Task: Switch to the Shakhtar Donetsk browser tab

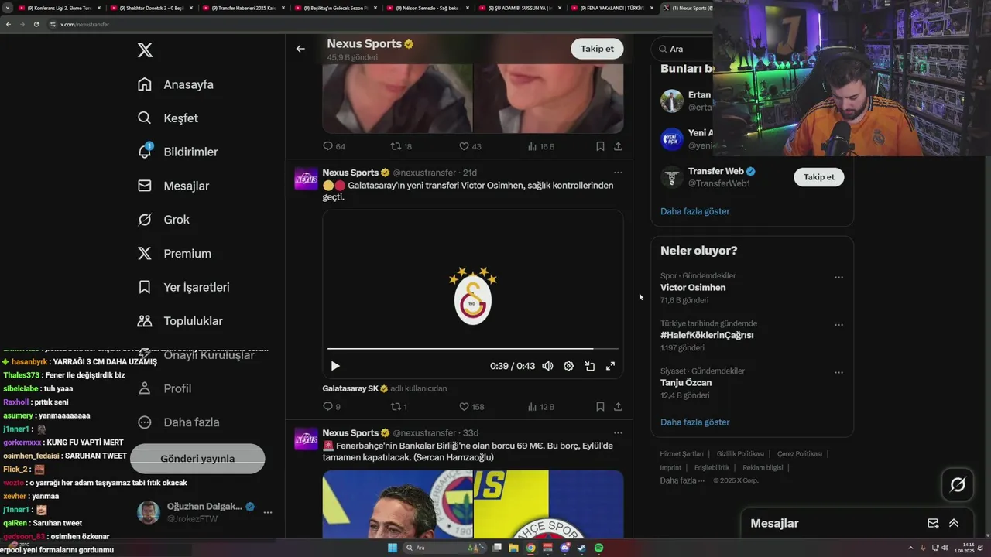Action: click(x=150, y=8)
